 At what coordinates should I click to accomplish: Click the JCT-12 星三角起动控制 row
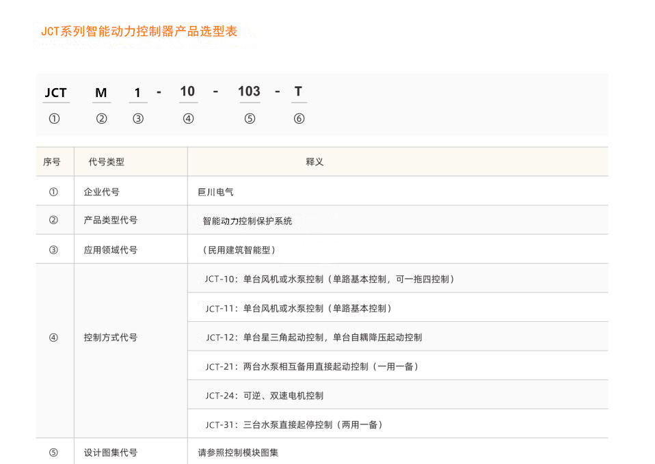[x=314, y=338]
